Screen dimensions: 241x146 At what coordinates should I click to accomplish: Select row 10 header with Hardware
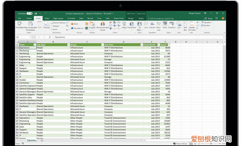coord(17,71)
